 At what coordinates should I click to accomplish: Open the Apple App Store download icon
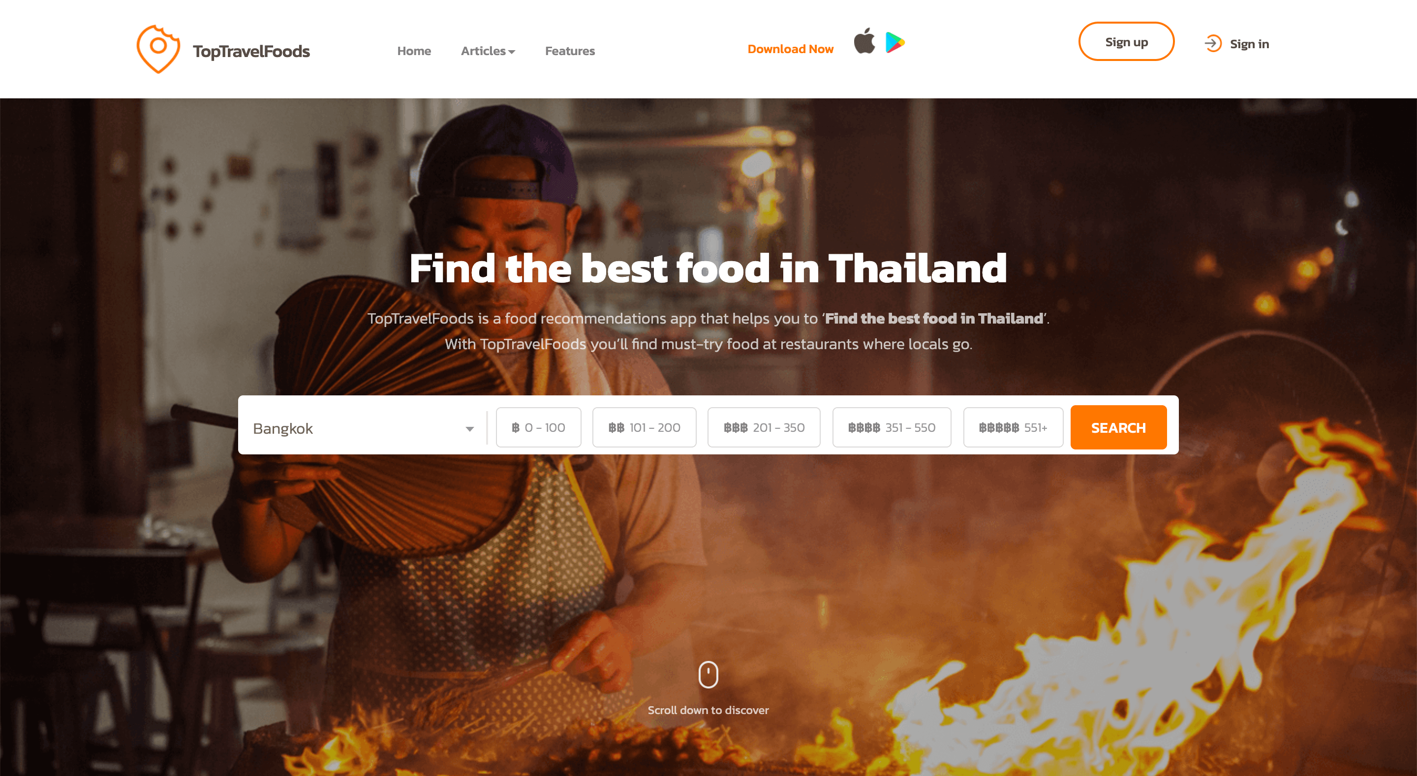(x=864, y=41)
